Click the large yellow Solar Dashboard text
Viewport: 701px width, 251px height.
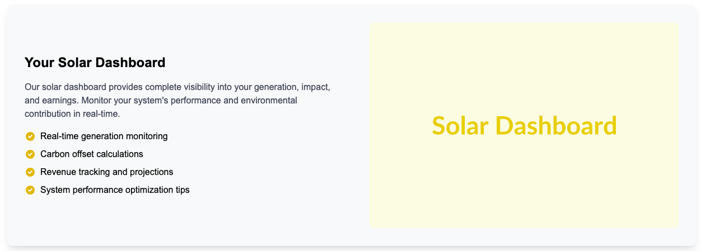(524, 125)
